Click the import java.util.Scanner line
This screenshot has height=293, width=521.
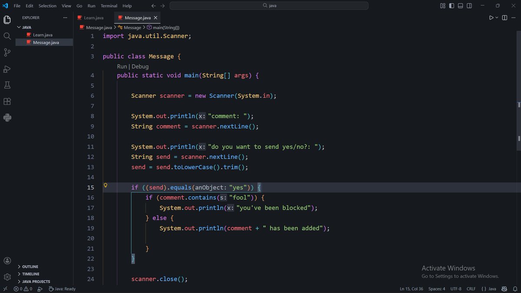pyautogui.click(x=147, y=36)
